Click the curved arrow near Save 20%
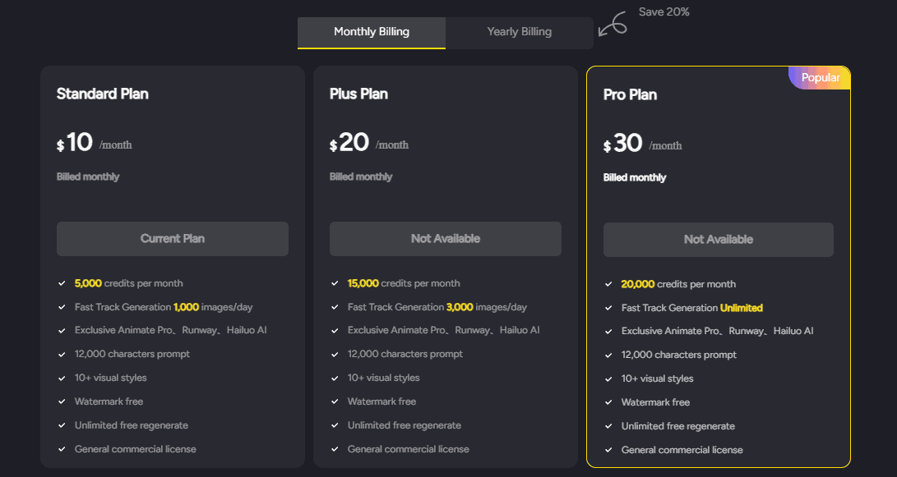This screenshot has width=897, height=477. (612, 25)
